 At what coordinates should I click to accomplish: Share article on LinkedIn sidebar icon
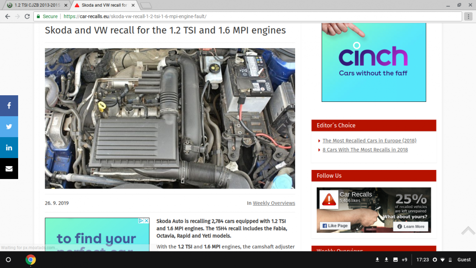click(9, 148)
